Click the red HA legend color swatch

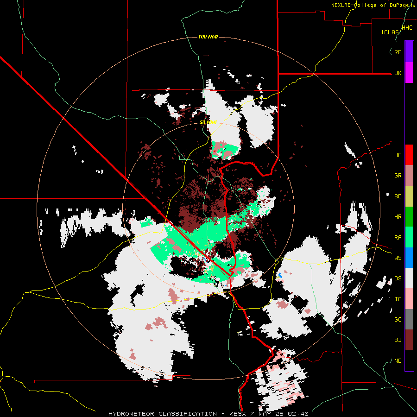pyautogui.click(x=409, y=155)
